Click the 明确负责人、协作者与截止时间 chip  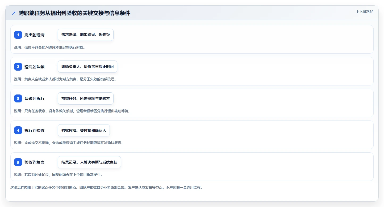(x=87, y=67)
